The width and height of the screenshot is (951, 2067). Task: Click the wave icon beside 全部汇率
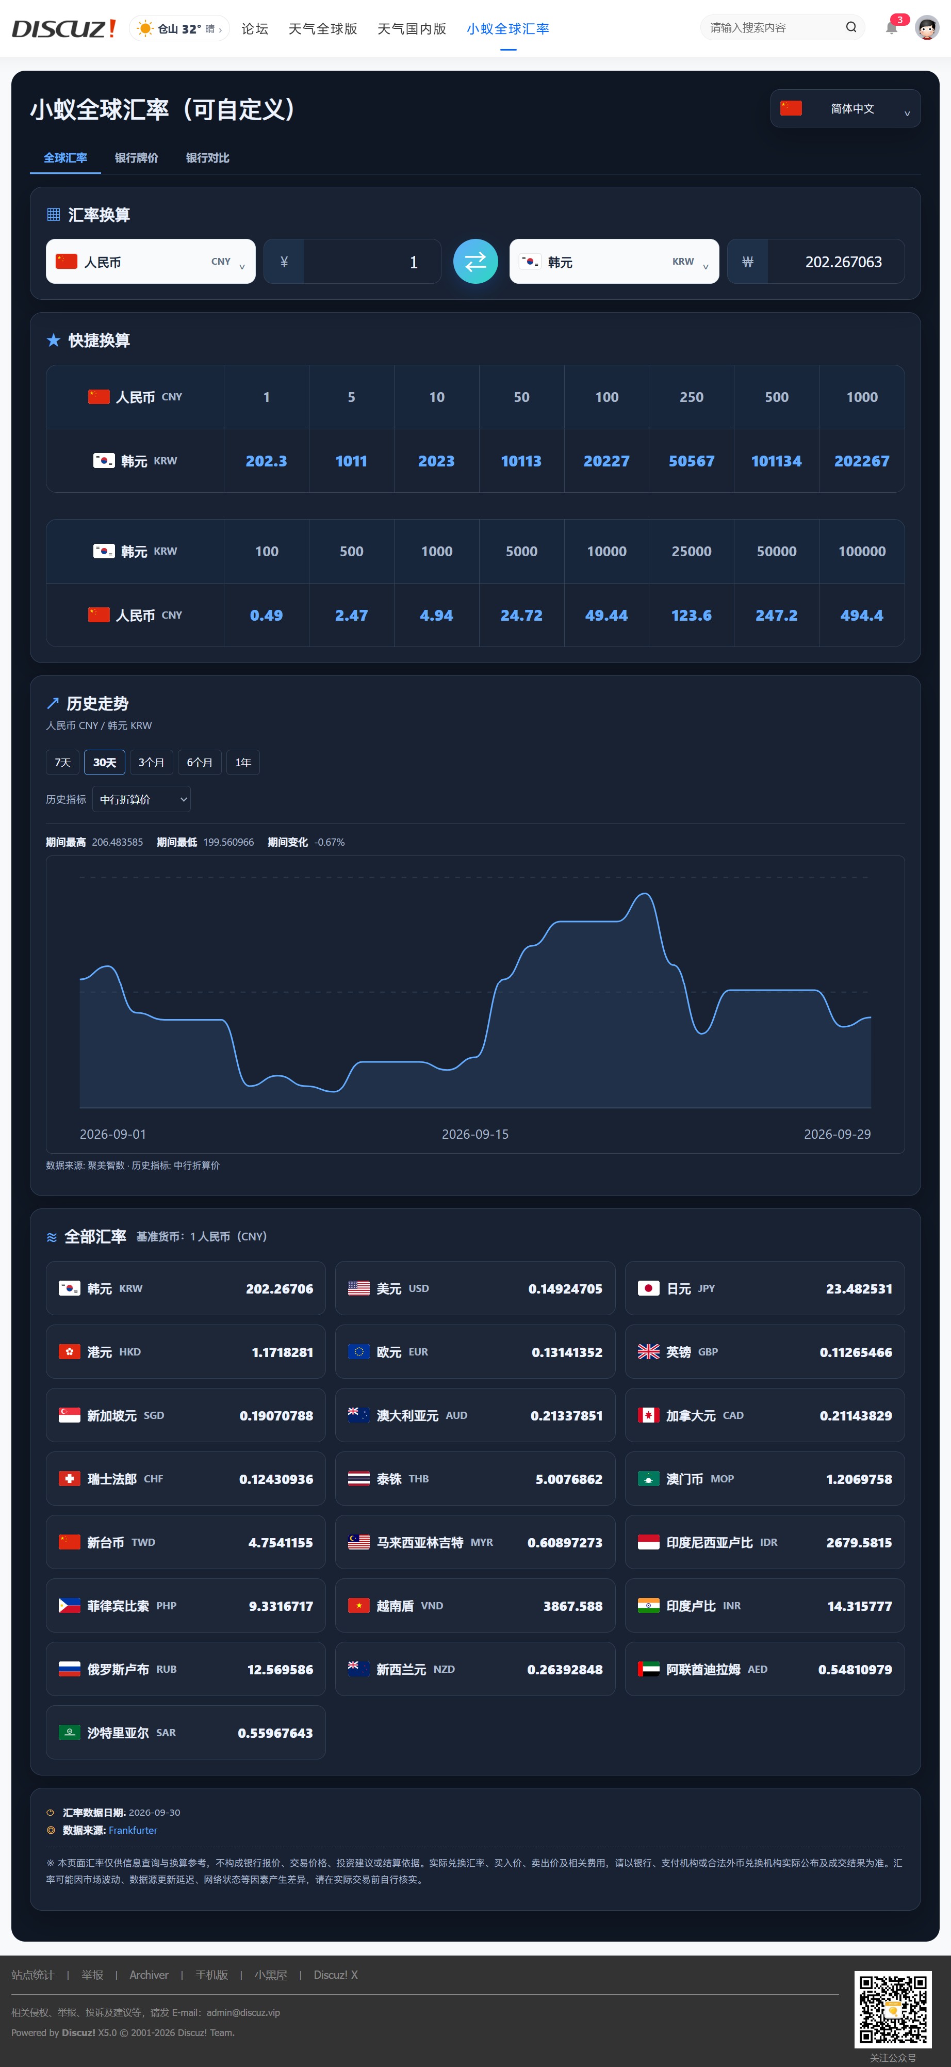(52, 1236)
